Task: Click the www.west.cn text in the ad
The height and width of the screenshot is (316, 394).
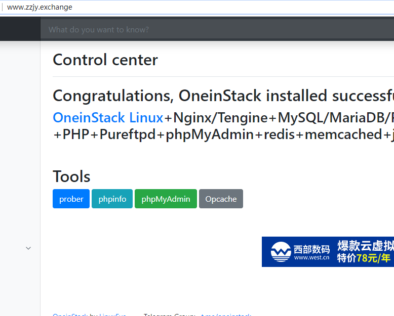Action: (x=311, y=257)
